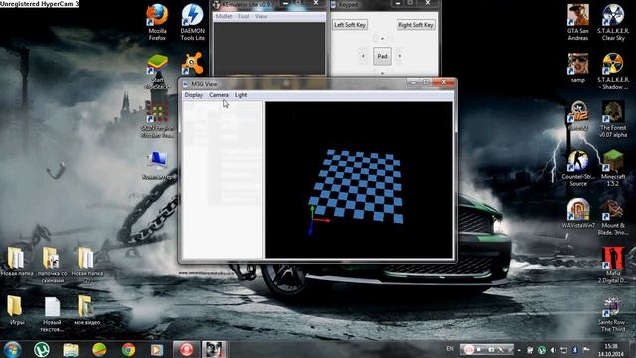The height and width of the screenshot is (358, 636).
Task: Select the Mafia 2 desktop icon
Action: point(613,266)
